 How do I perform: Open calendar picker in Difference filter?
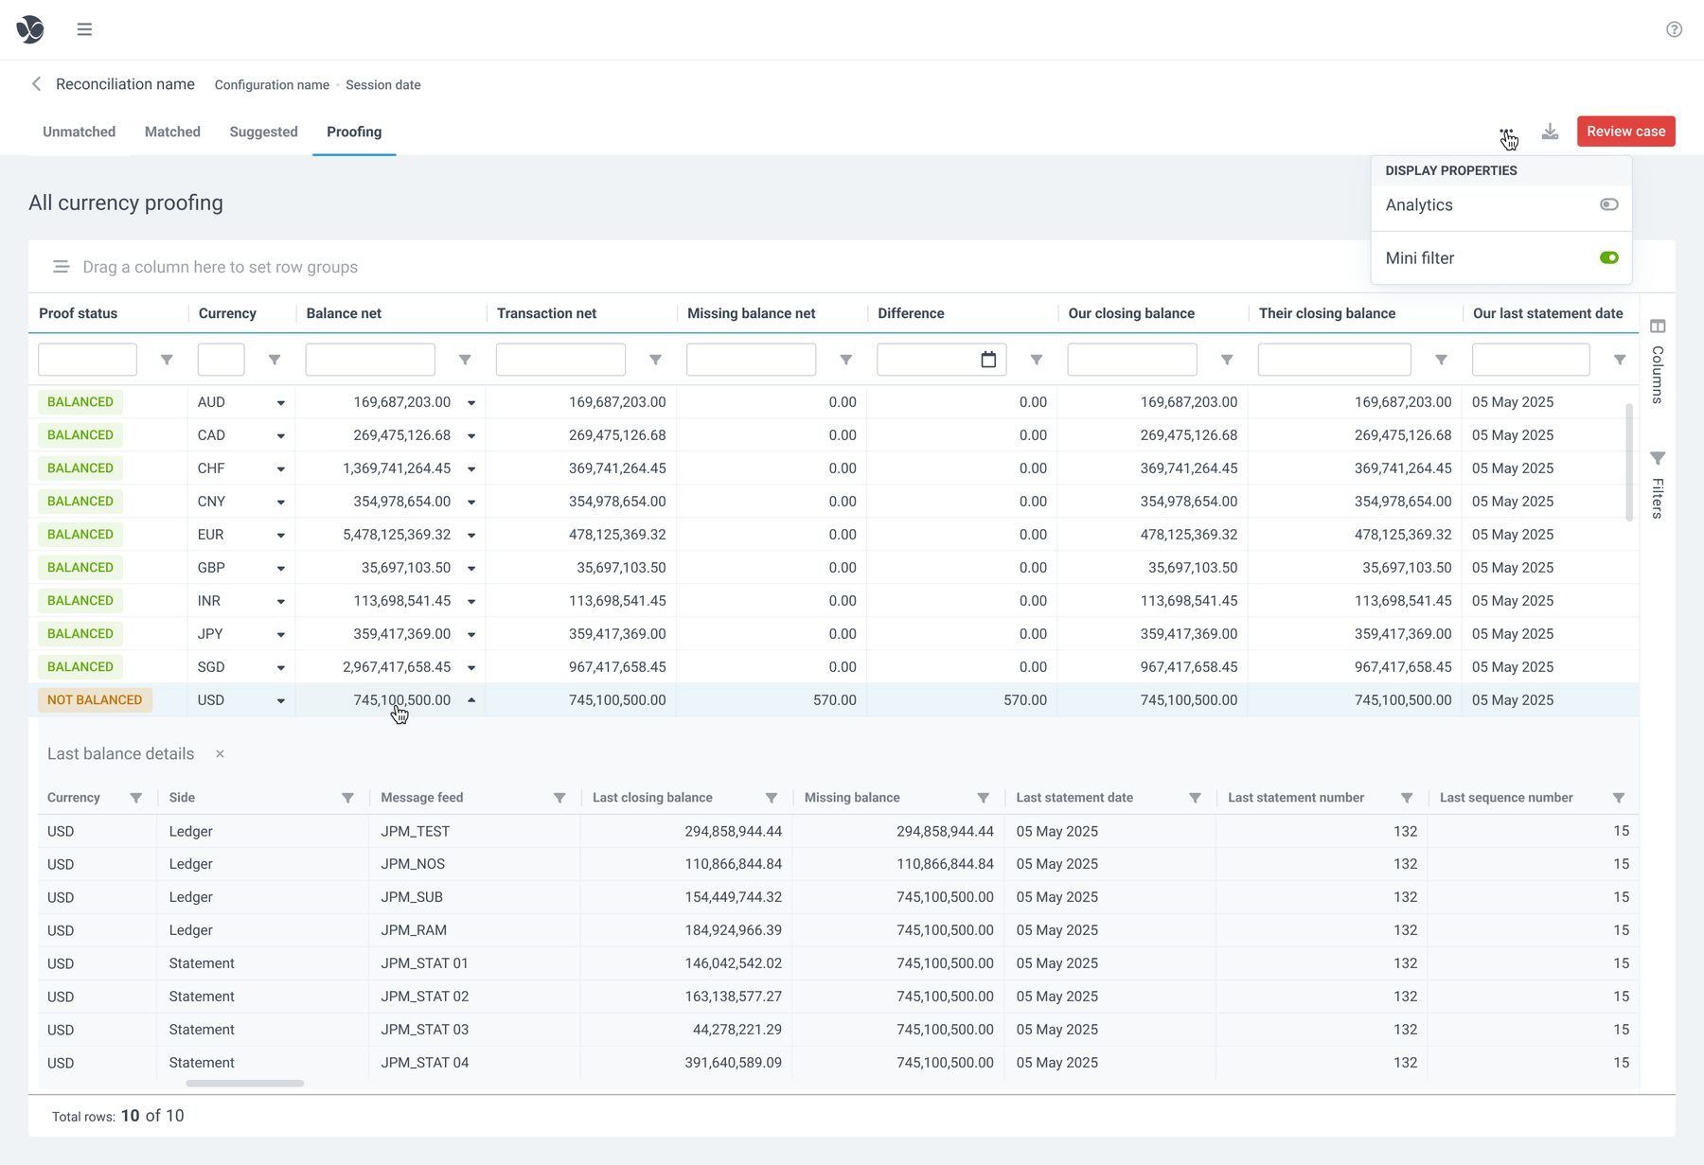[x=988, y=360]
